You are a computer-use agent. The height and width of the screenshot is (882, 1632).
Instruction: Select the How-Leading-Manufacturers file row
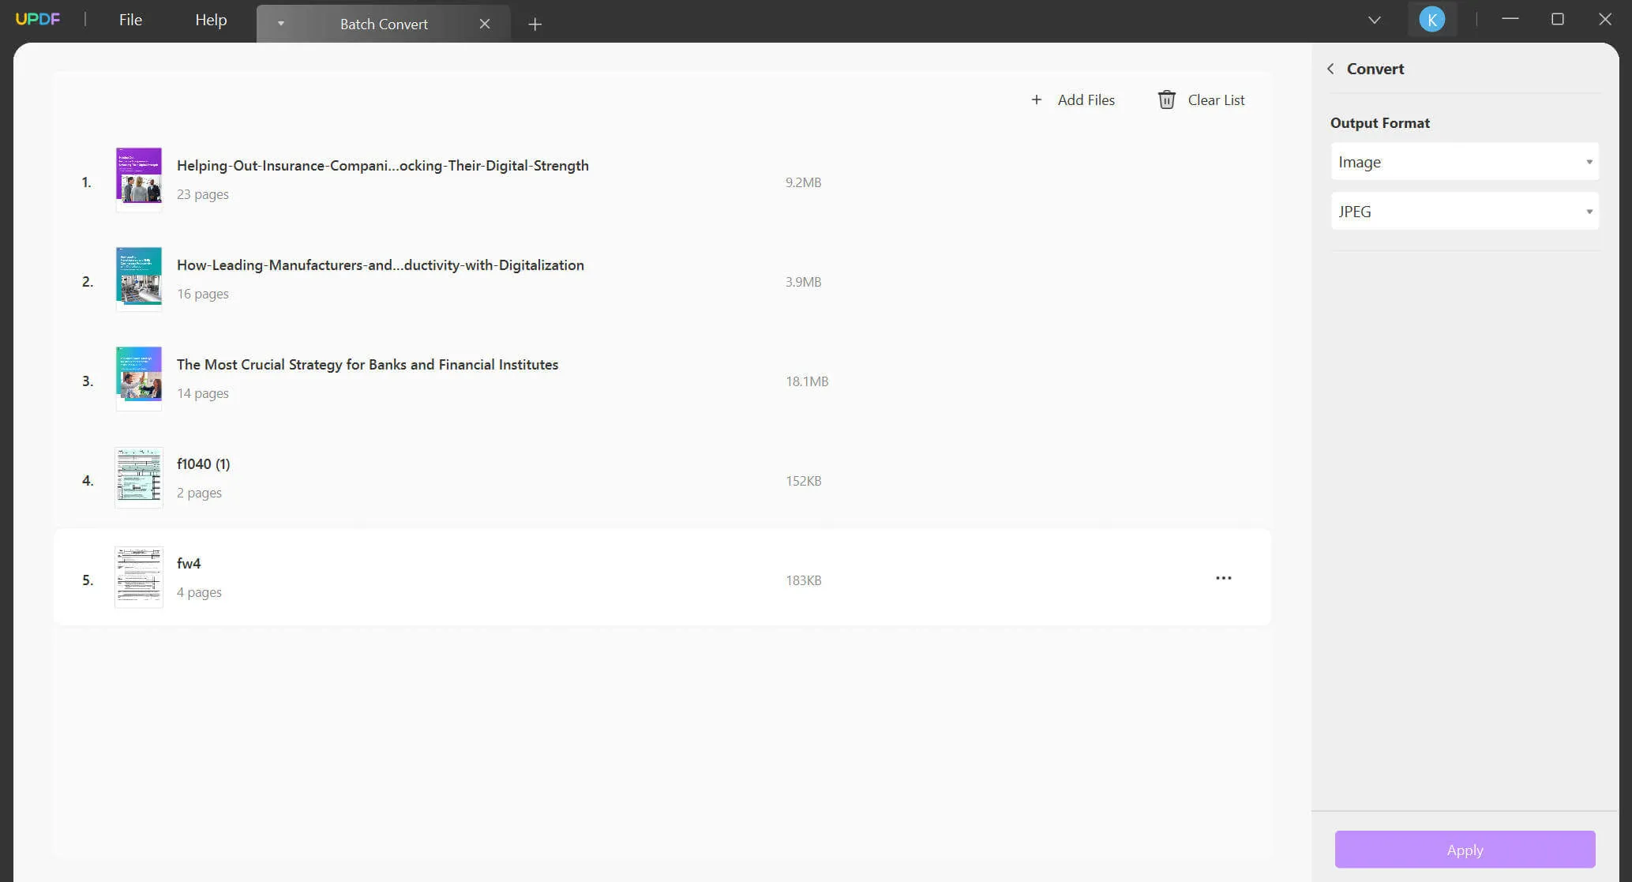(380, 265)
